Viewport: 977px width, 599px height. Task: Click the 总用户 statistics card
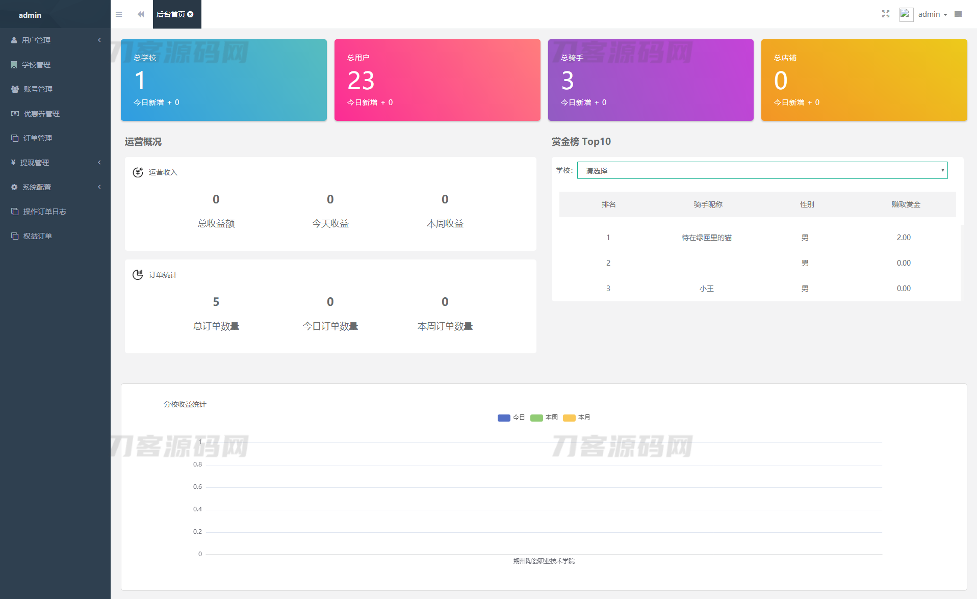[437, 80]
